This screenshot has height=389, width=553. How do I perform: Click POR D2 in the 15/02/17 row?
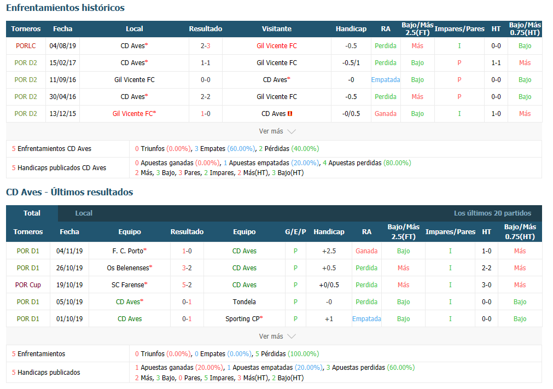pos(26,63)
